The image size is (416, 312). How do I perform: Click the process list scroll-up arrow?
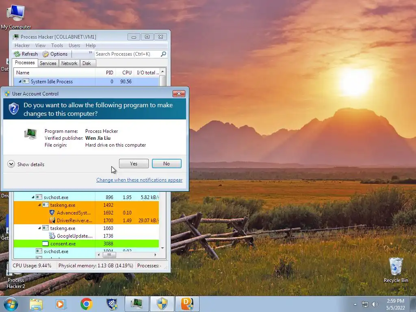tap(162, 71)
